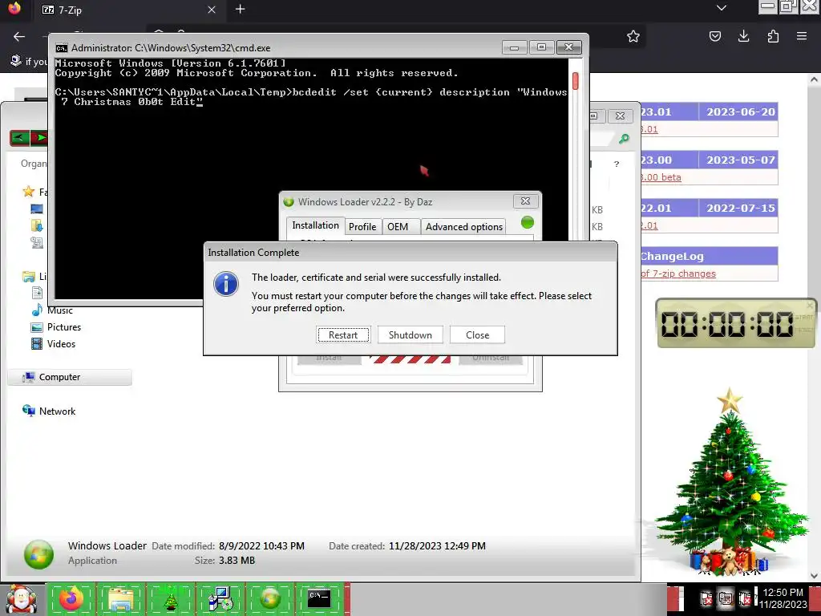Click Close in the Installation Complete dialog
821x616 pixels.
click(477, 334)
